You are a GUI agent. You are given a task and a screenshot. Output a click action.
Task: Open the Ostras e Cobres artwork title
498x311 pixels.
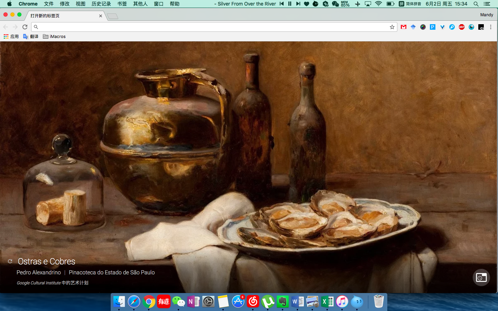tap(46, 262)
